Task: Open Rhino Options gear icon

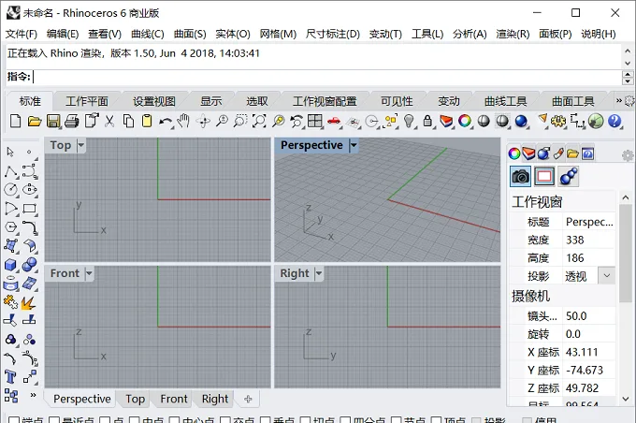Action: coord(558,121)
